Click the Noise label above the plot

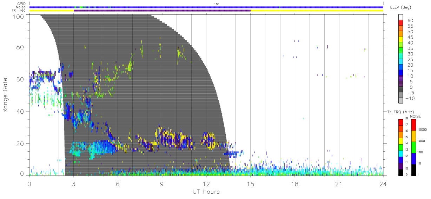21,7
